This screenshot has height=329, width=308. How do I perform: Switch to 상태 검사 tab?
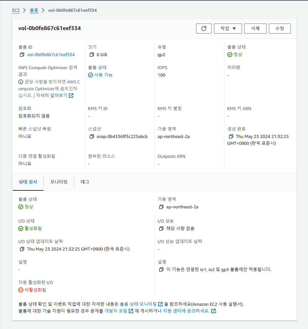pyautogui.click(x=28, y=182)
